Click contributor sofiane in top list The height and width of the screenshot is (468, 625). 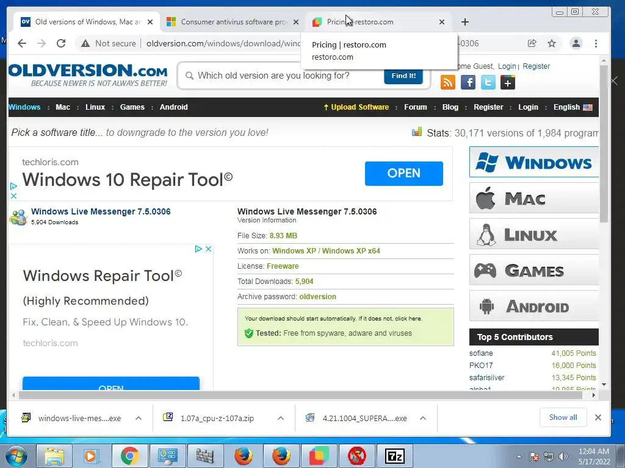pos(481,353)
